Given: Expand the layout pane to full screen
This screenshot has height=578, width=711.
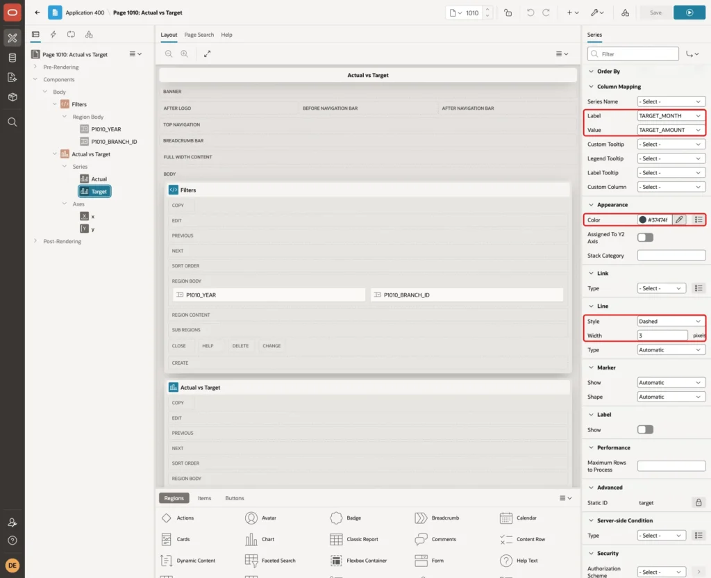Looking at the screenshot, I should [x=207, y=53].
